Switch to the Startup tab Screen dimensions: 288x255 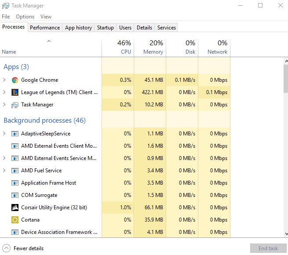click(x=106, y=28)
